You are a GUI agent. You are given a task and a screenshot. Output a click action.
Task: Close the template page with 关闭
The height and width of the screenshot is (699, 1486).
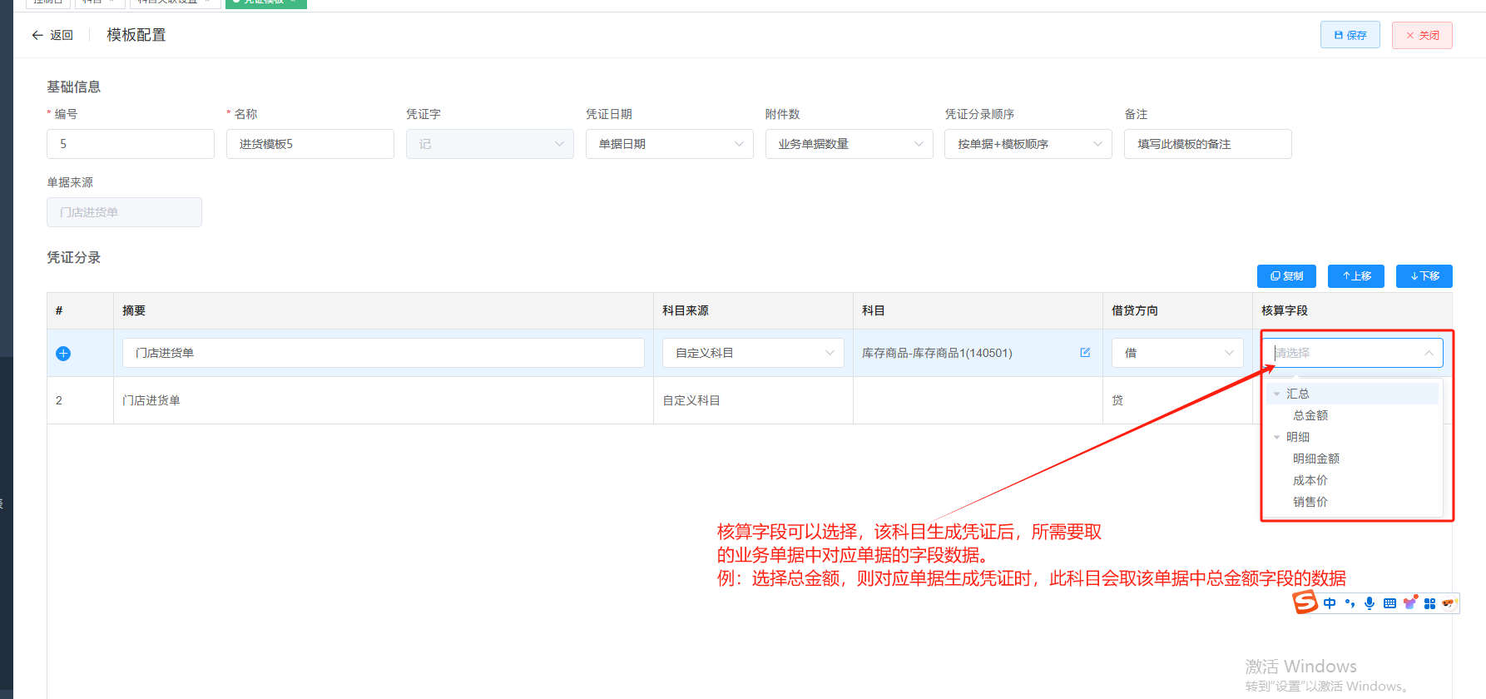tap(1422, 35)
